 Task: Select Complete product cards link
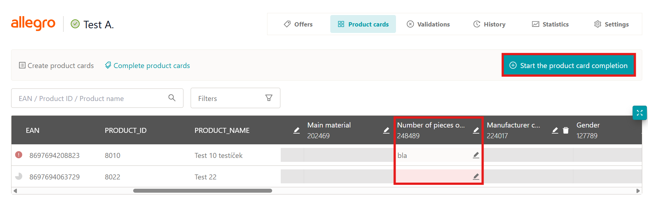[x=148, y=66]
